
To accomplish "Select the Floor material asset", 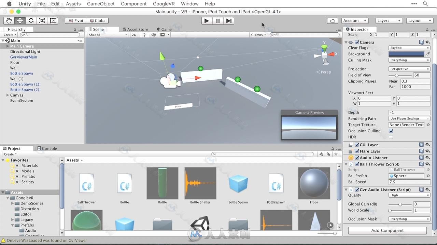I will [314, 186].
